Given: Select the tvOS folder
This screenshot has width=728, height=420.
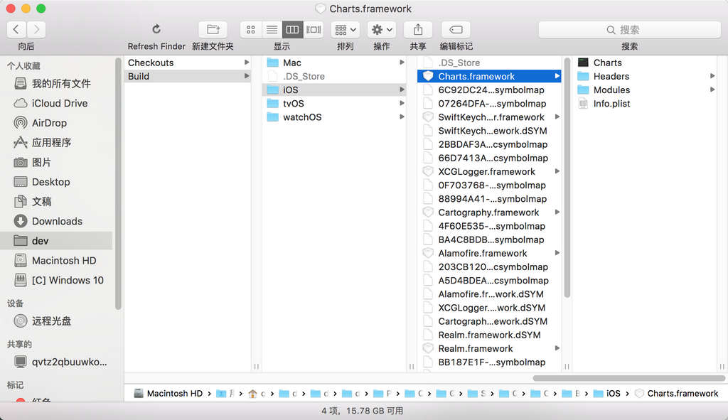Looking at the screenshot, I should pos(334,104).
